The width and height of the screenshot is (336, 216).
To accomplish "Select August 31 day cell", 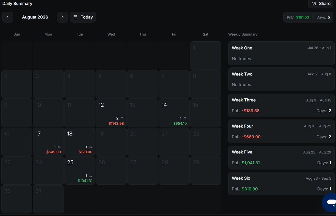I will [48, 199].
